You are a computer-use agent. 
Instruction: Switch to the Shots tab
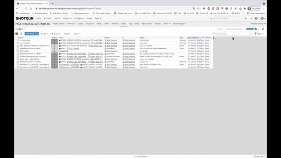pos(99,24)
